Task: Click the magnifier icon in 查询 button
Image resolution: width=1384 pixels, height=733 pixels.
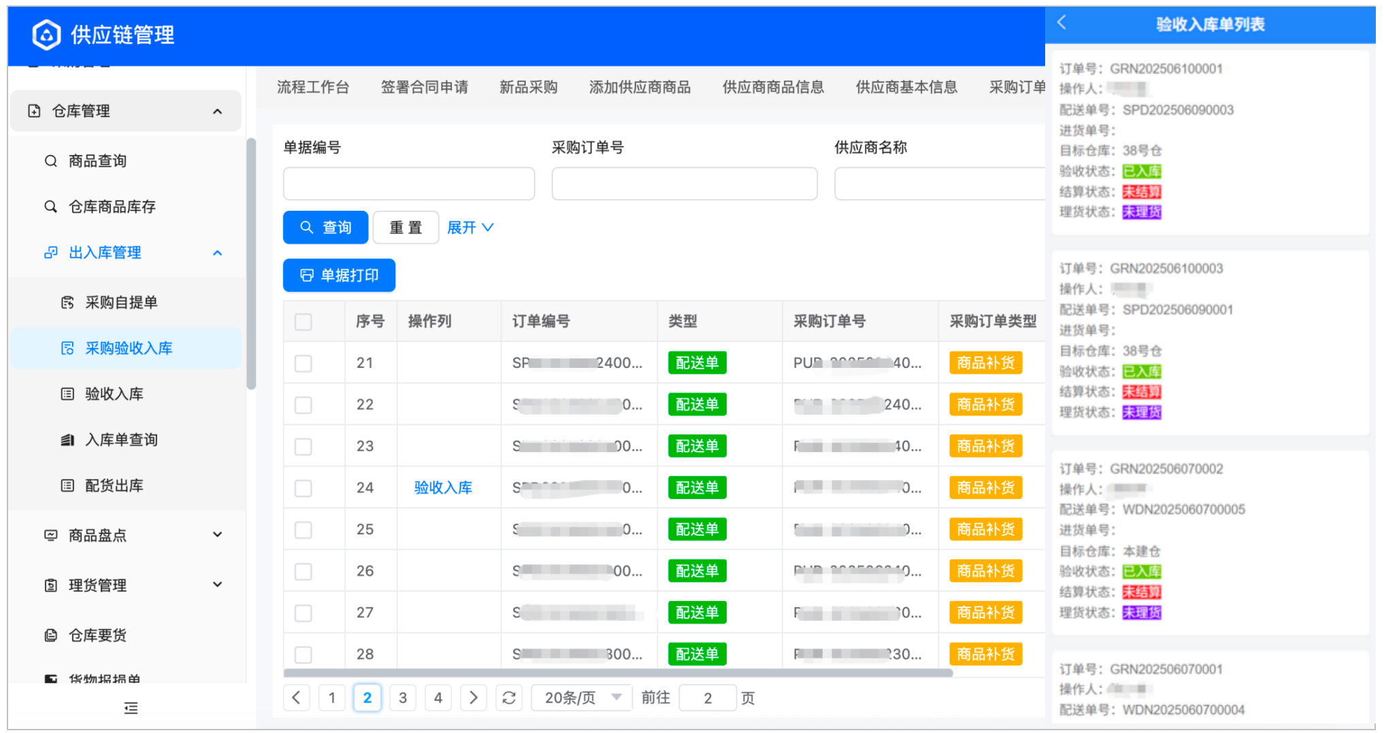Action: point(307,227)
